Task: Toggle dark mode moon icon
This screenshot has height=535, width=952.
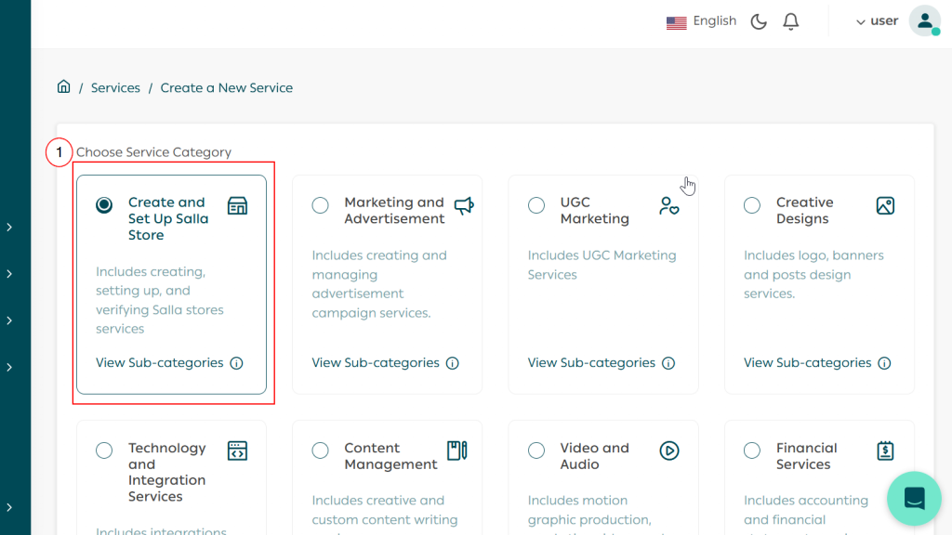Action: [759, 21]
